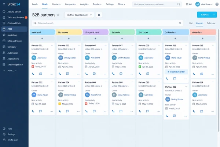Open Sites and Stores
Image resolution: width=220 pixels, height=147 pixels.
[14, 41]
